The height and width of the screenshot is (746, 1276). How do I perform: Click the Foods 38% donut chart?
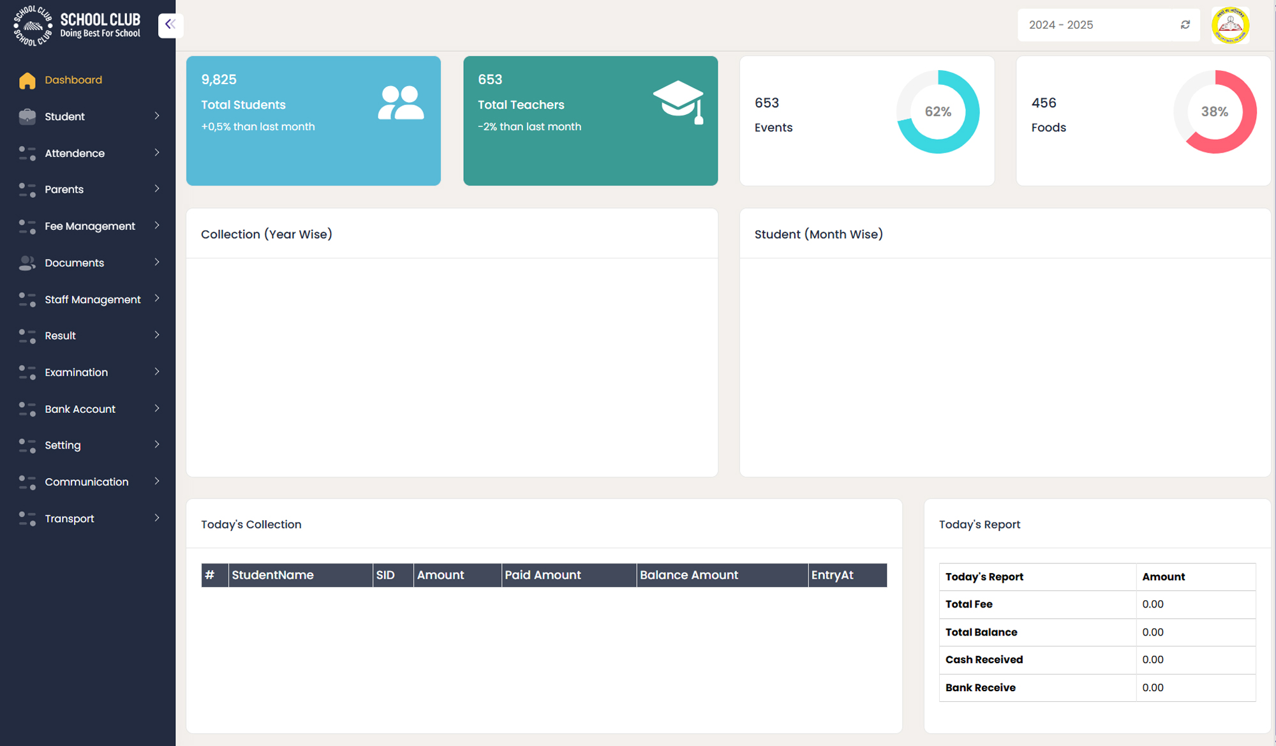pyautogui.click(x=1215, y=112)
